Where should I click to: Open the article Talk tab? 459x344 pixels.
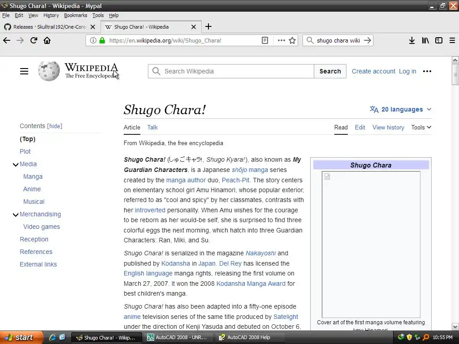pos(152,127)
